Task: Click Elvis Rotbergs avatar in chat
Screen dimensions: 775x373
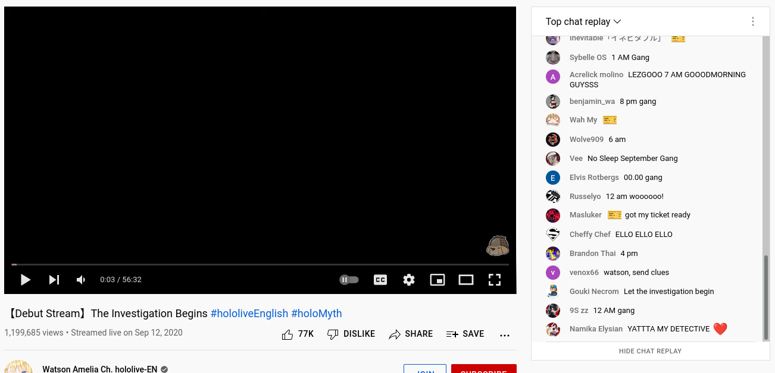Action: coord(553,178)
